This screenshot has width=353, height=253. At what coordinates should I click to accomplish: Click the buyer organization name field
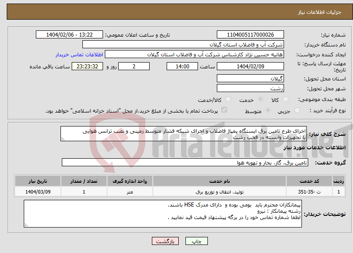pyautogui.click(x=183, y=45)
